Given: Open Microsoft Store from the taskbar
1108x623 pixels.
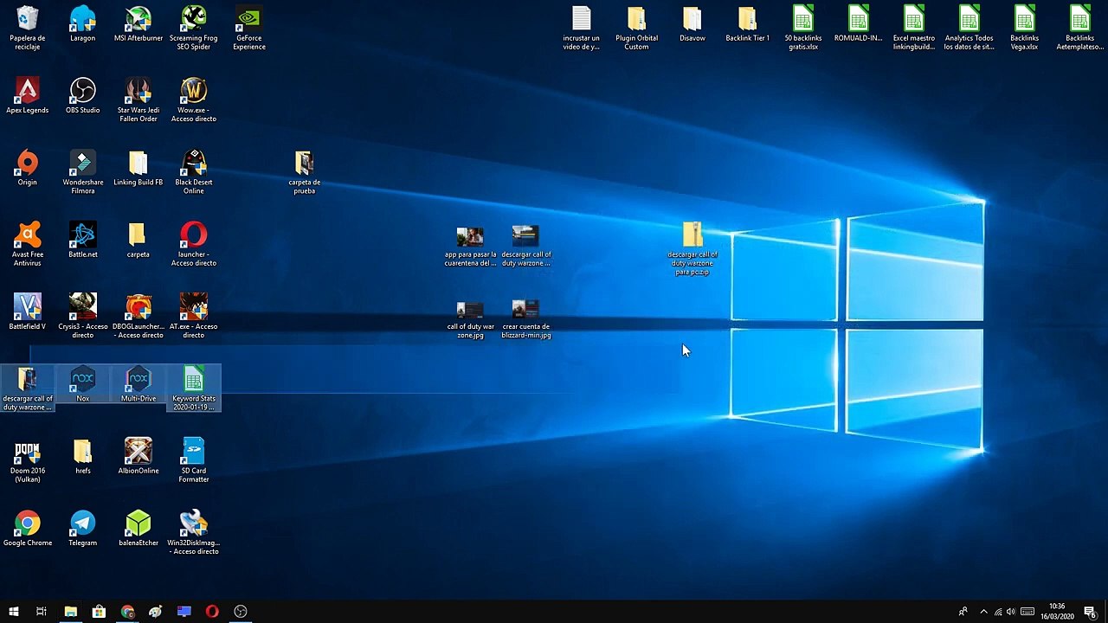Looking at the screenshot, I should coord(99,612).
